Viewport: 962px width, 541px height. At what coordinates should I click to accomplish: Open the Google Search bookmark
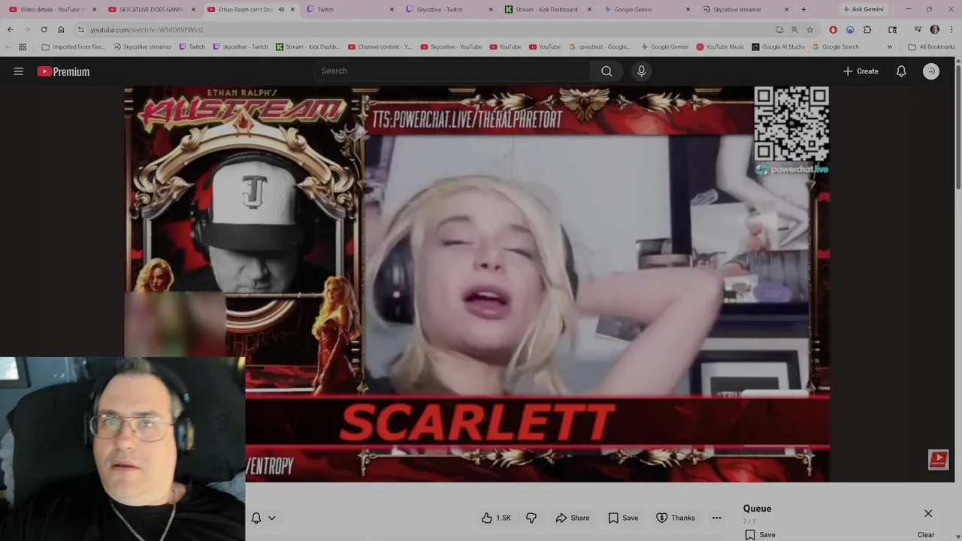tap(835, 47)
